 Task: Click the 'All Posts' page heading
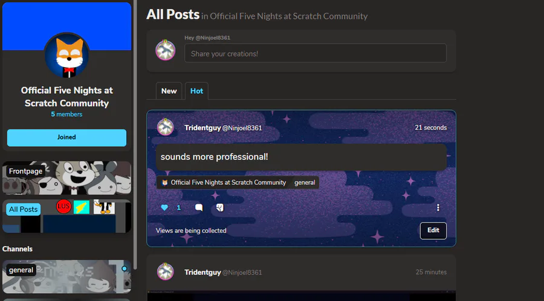pos(173,15)
